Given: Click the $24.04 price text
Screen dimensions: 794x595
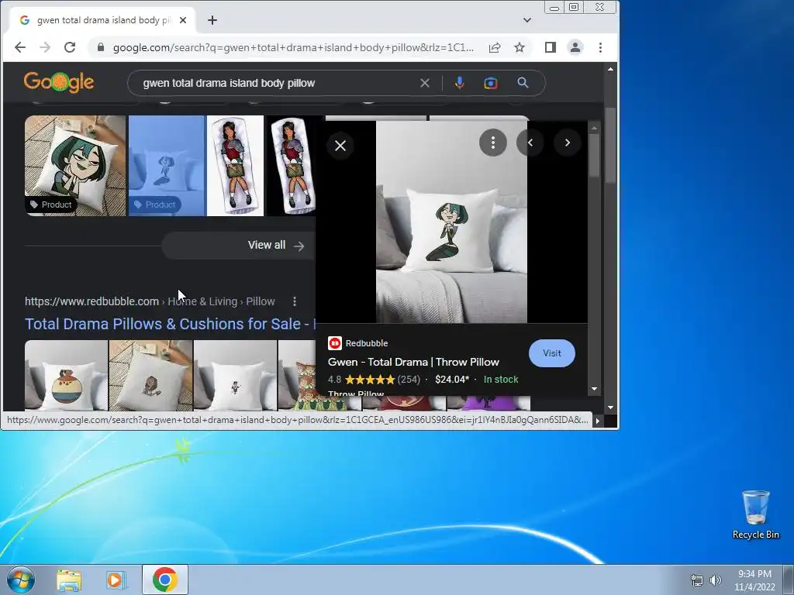Looking at the screenshot, I should [452, 380].
